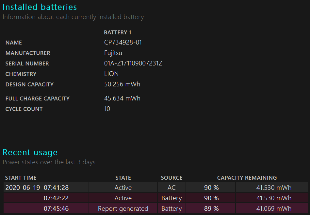Click the CAPACITY REMAINING column header
This screenshot has height=215, width=310.
point(247,178)
